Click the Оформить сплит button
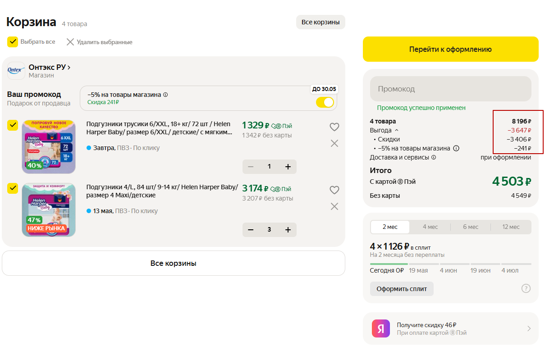Image resolution: width=554 pixels, height=351 pixels. point(402,289)
